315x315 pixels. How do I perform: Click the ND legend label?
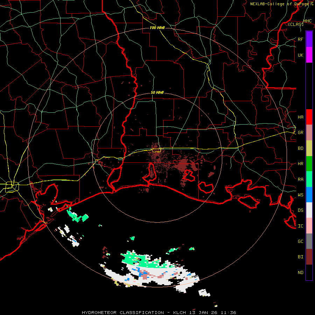(x=300, y=273)
